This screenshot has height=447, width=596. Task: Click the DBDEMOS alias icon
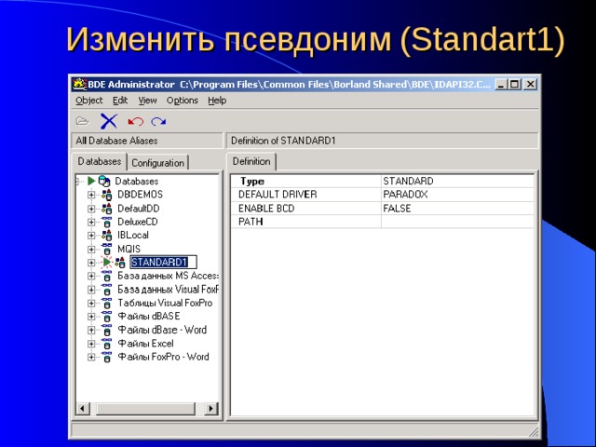(107, 195)
